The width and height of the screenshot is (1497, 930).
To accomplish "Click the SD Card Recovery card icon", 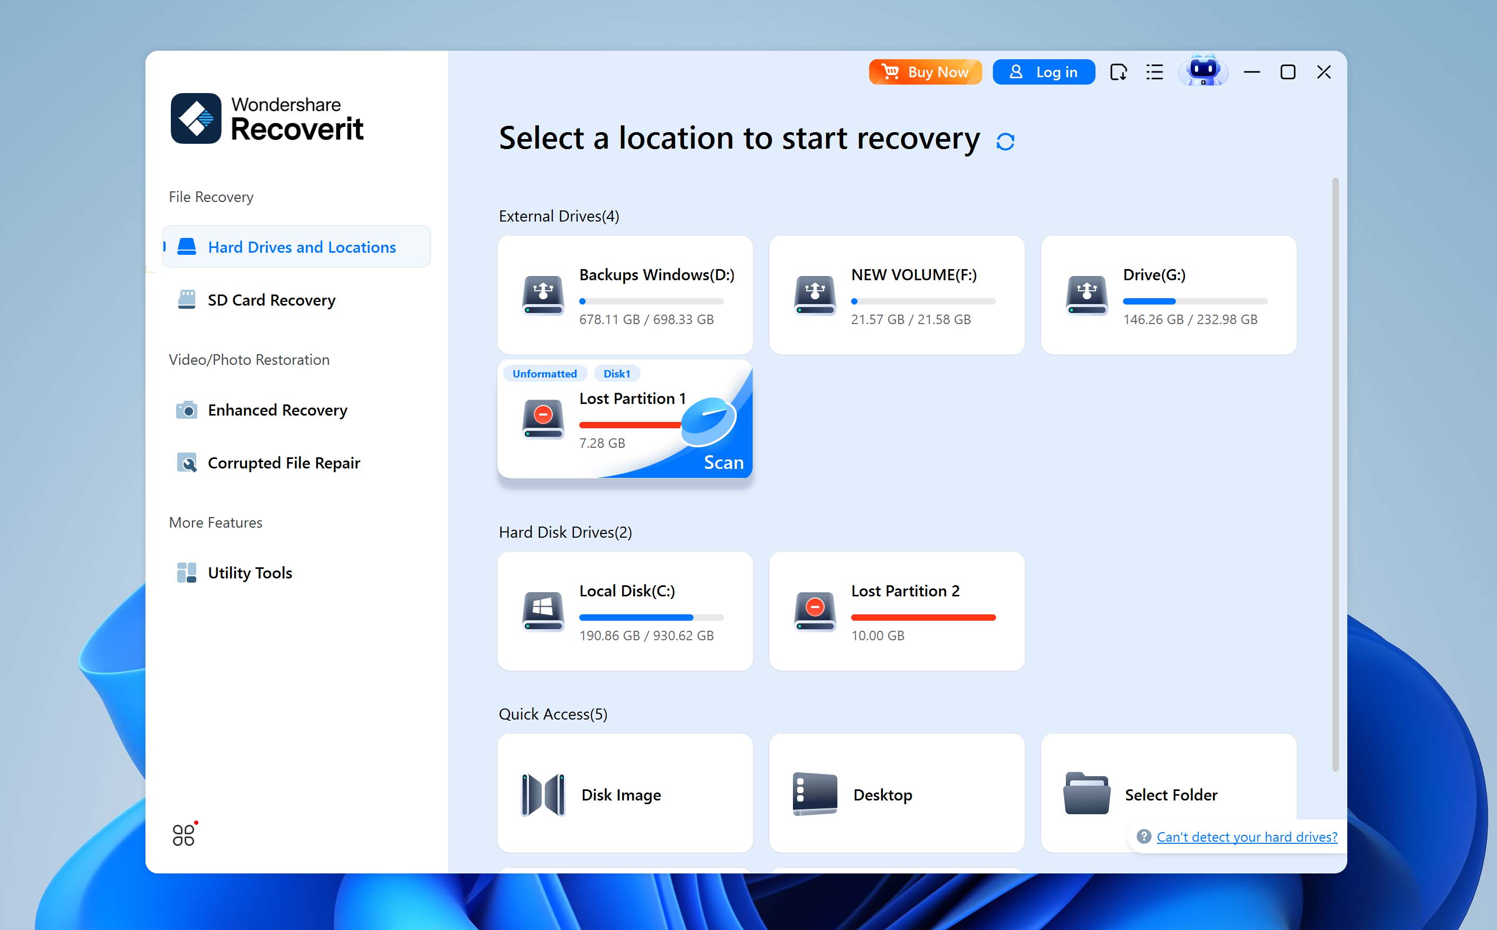I will [186, 300].
